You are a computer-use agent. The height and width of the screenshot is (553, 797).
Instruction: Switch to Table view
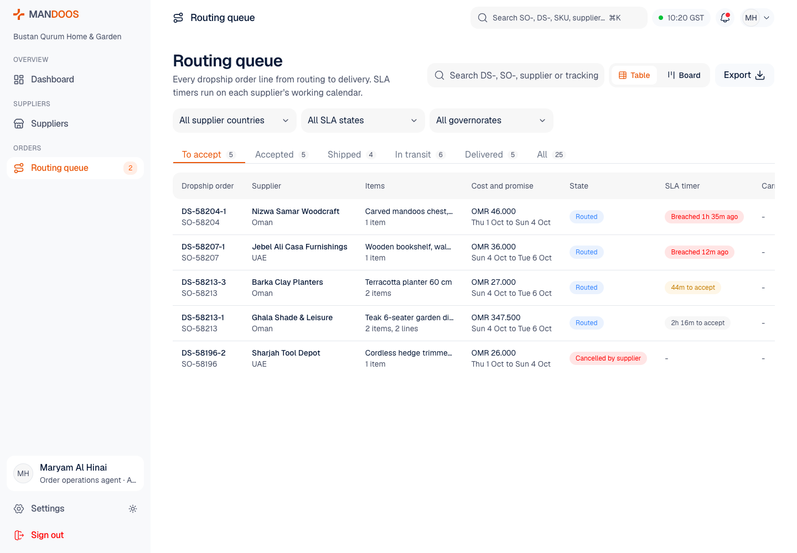[x=634, y=75]
